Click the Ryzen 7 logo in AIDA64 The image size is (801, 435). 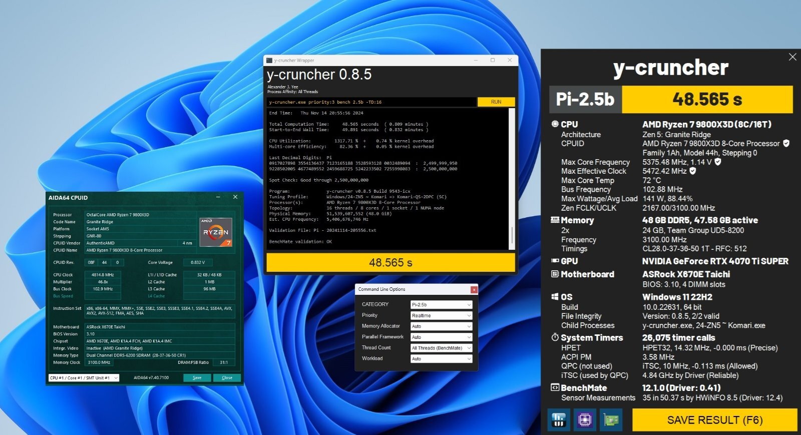pyautogui.click(x=216, y=232)
